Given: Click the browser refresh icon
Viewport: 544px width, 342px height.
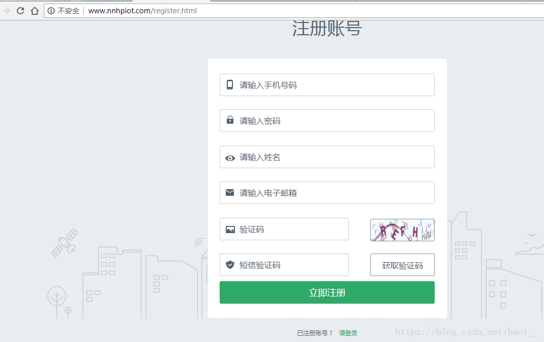Looking at the screenshot, I should click(x=20, y=10).
